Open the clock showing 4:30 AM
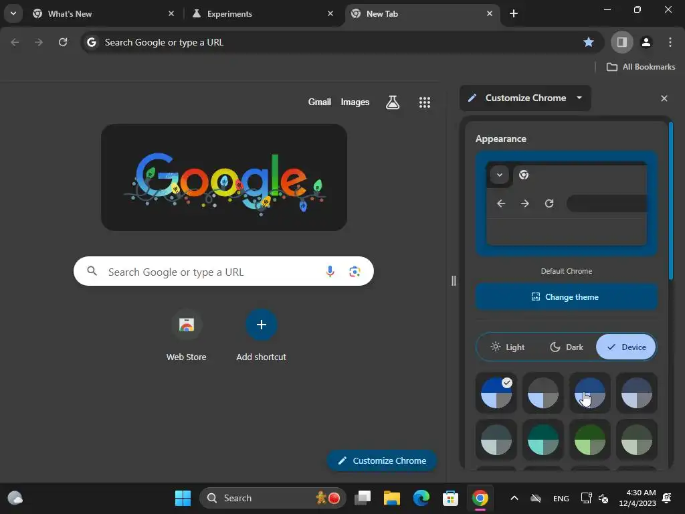 (638, 498)
